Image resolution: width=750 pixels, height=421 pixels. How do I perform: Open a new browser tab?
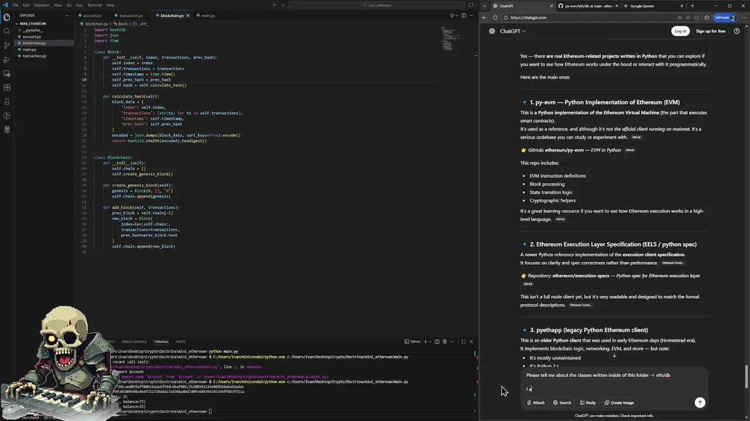point(693,6)
